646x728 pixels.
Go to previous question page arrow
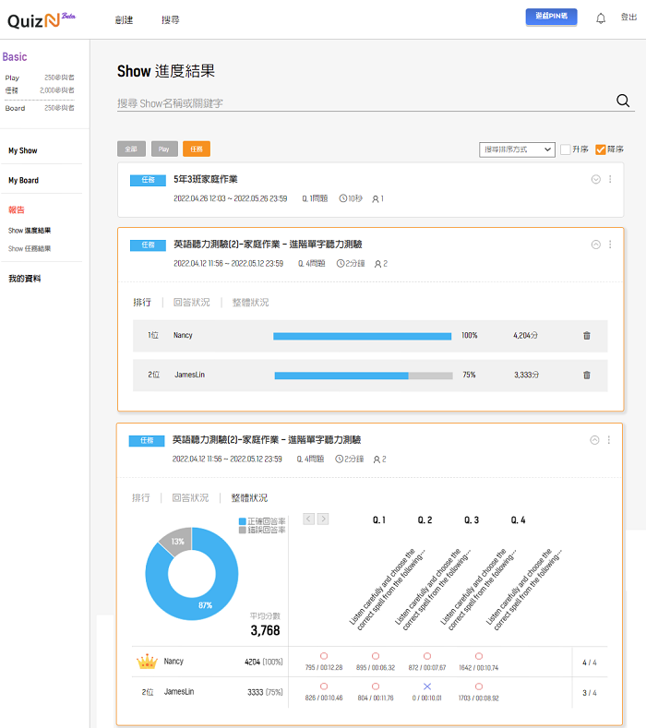[309, 519]
